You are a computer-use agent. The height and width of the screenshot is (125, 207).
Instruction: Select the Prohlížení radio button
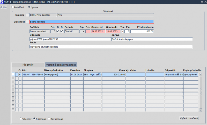(x=12, y=7)
